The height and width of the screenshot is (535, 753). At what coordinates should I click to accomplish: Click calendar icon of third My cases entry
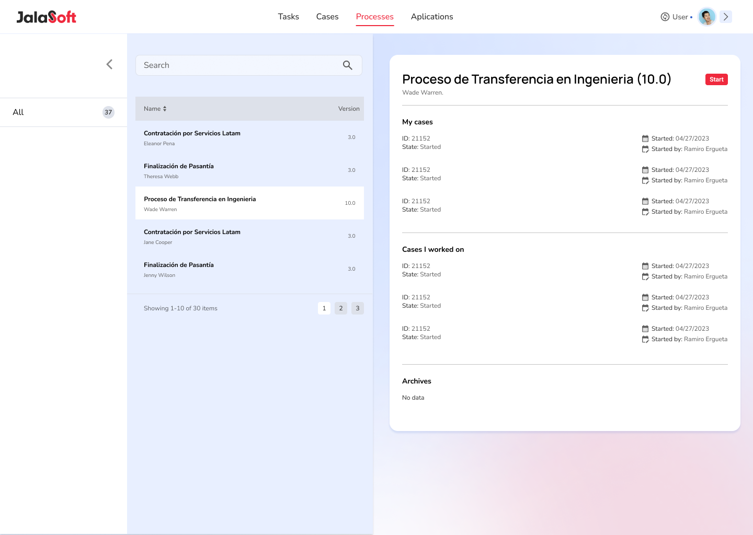tap(645, 201)
